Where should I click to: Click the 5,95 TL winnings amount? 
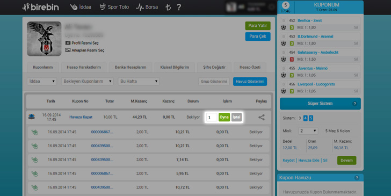182,173
